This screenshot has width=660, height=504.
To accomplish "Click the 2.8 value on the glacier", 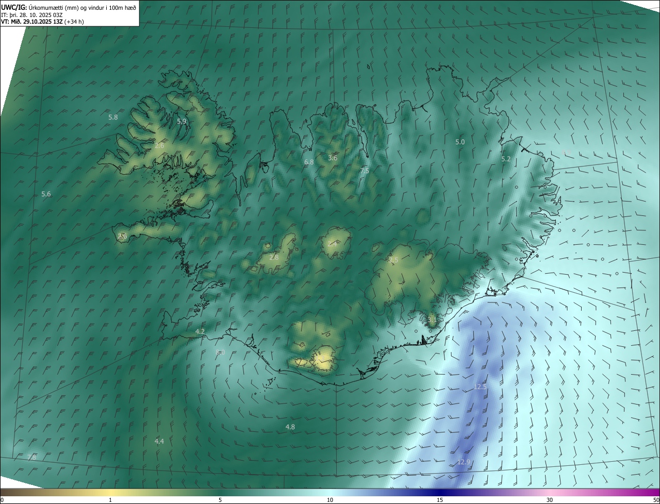I will click(274, 257).
